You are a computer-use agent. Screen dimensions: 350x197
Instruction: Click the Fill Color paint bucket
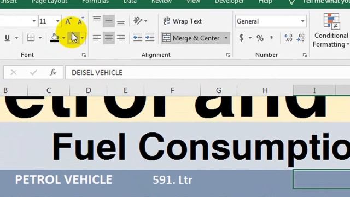[x=55, y=38]
